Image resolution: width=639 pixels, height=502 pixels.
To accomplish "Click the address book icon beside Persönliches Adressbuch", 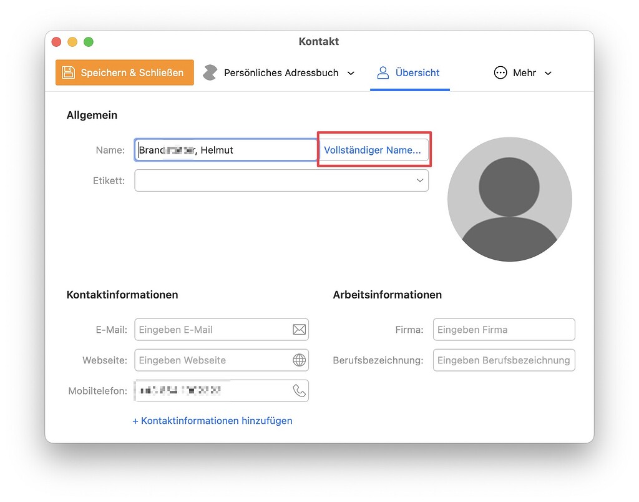I will (x=210, y=72).
